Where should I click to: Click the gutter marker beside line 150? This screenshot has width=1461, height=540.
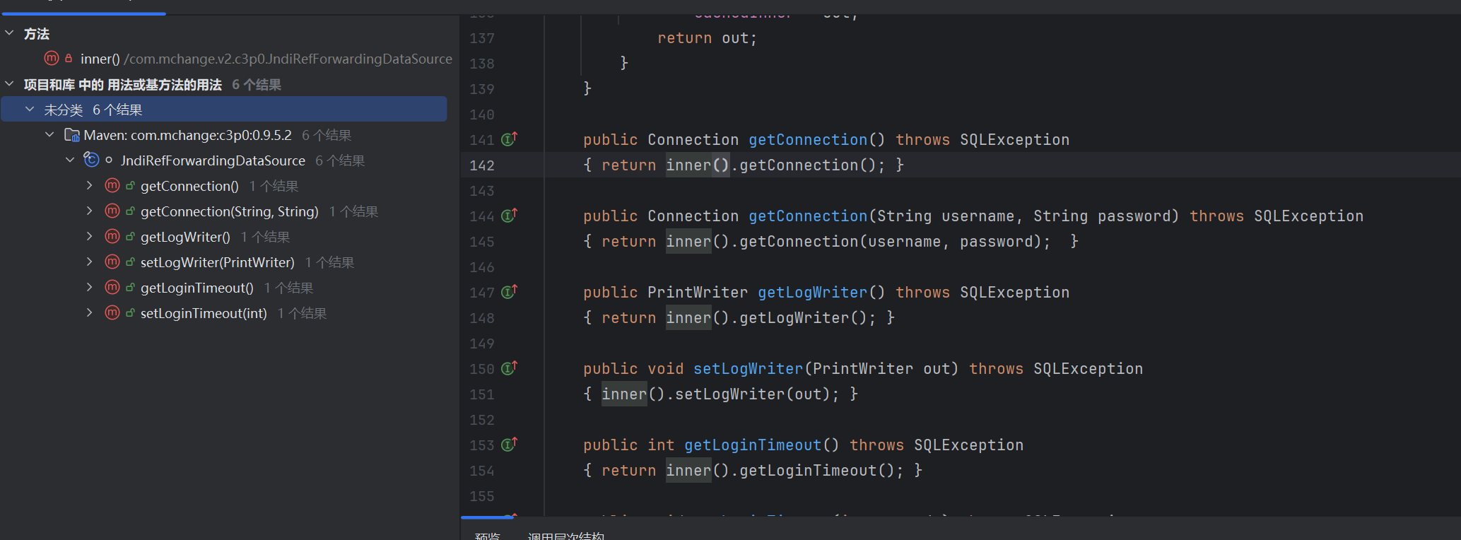pos(509,368)
